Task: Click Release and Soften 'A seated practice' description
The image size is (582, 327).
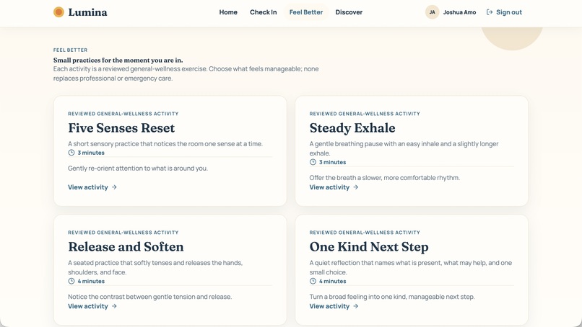Action: [x=155, y=267]
